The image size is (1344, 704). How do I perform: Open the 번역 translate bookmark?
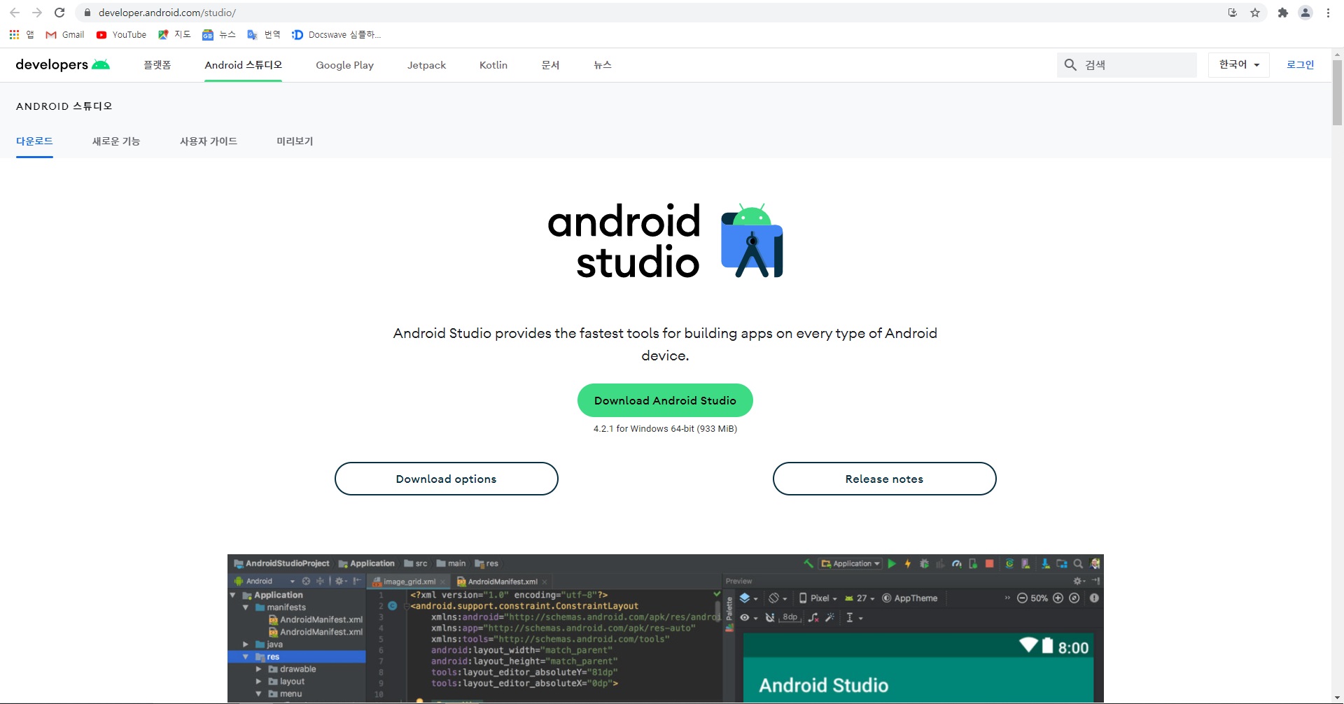264,34
